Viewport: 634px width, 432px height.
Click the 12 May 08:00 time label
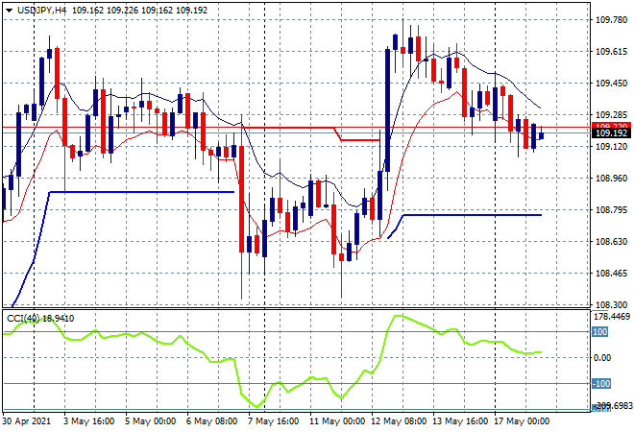click(x=399, y=421)
